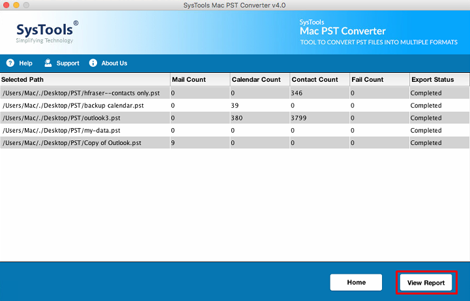Click contact count 346 cell
This screenshot has height=301, width=470.
[x=320, y=93]
